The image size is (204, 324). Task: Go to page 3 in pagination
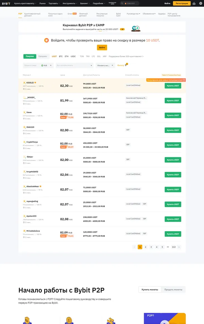(151, 247)
